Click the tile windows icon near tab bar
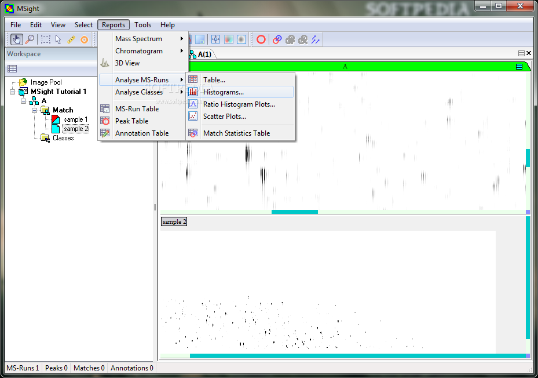The height and width of the screenshot is (378, 538). click(x=521, y=53)
